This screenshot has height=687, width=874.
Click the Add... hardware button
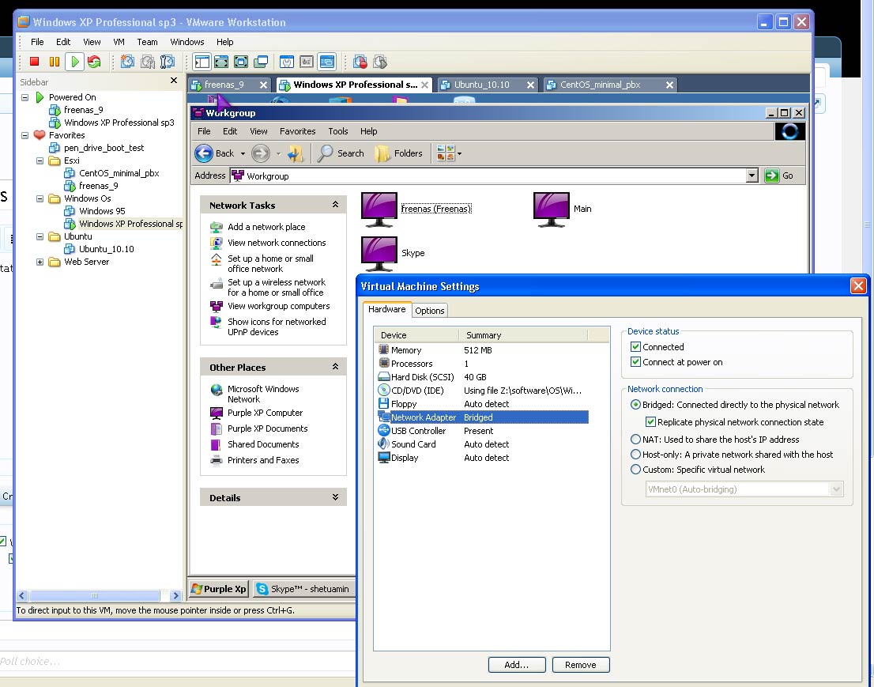tap(517, 665)
